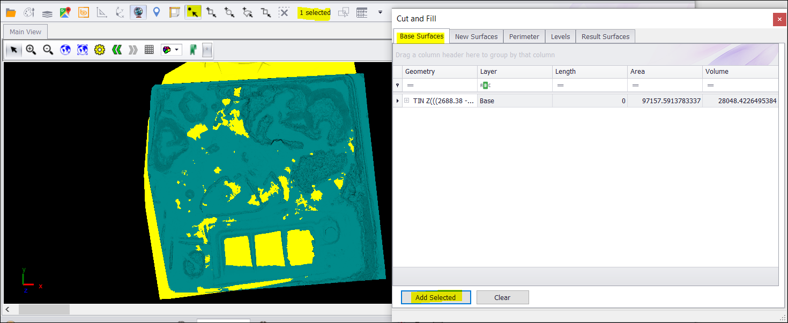The width and height of the screenshot is (788, 323).
Task: Toggle the grid display icon
Action: pos(150,50)
